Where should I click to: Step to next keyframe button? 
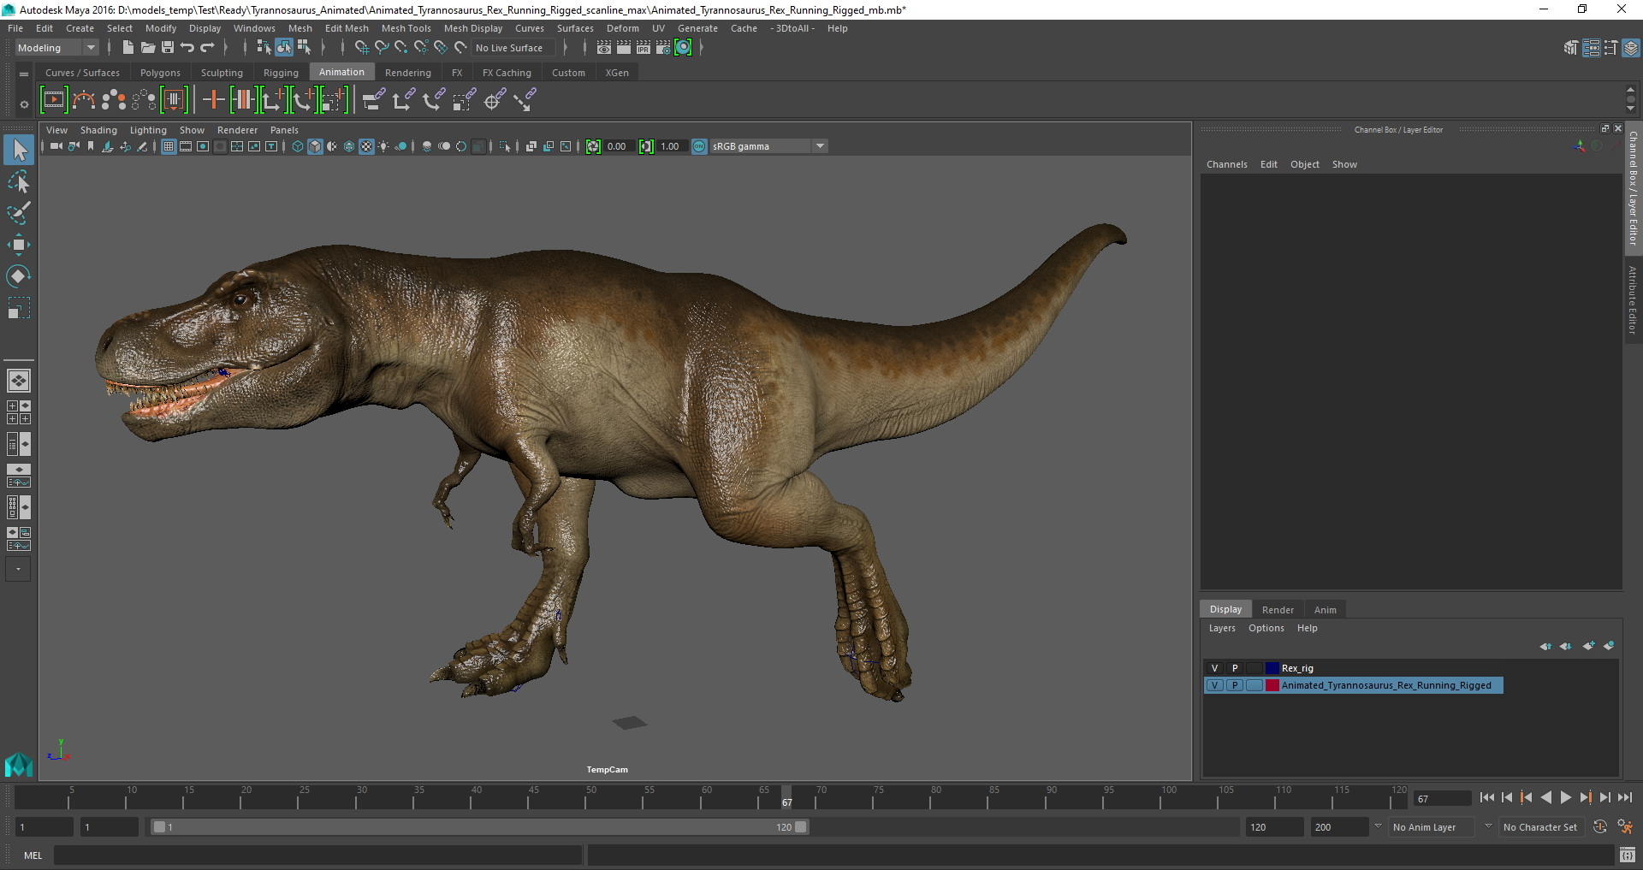1586,797
